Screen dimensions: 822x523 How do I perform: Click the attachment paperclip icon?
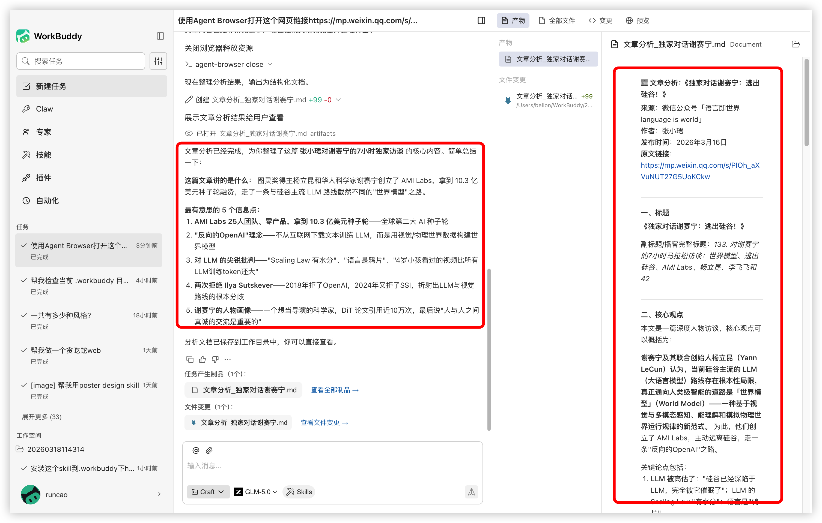click(x=209, y=450)
